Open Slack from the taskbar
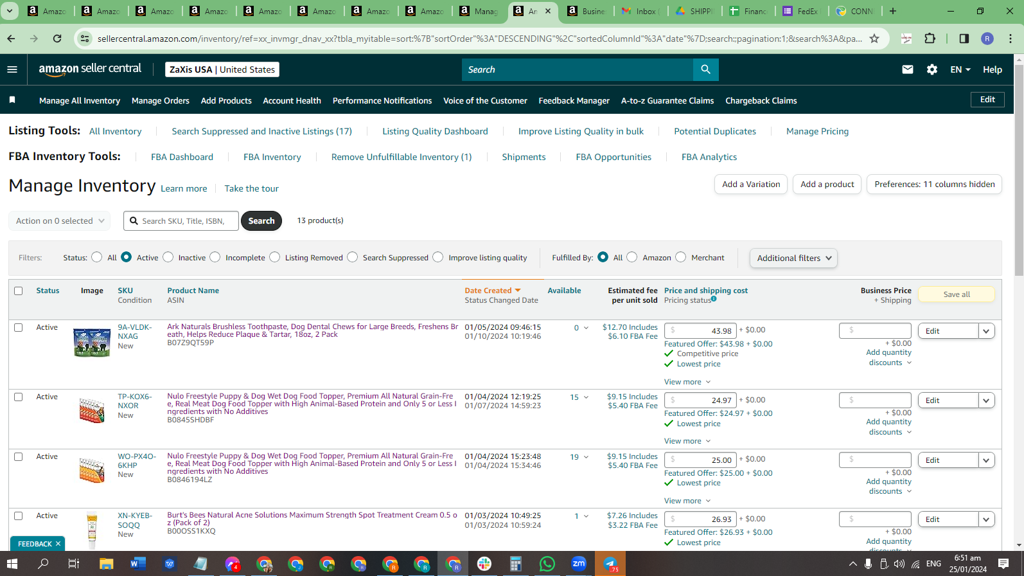This screenshot has width=1024, height=576. pyautogui.click(x=484, y=564)
